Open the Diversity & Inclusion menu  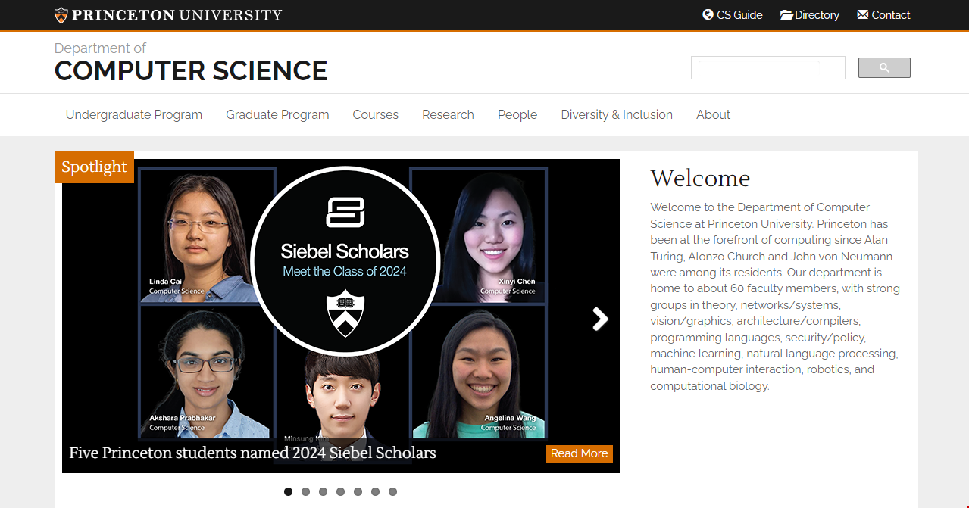click(617, 114)
